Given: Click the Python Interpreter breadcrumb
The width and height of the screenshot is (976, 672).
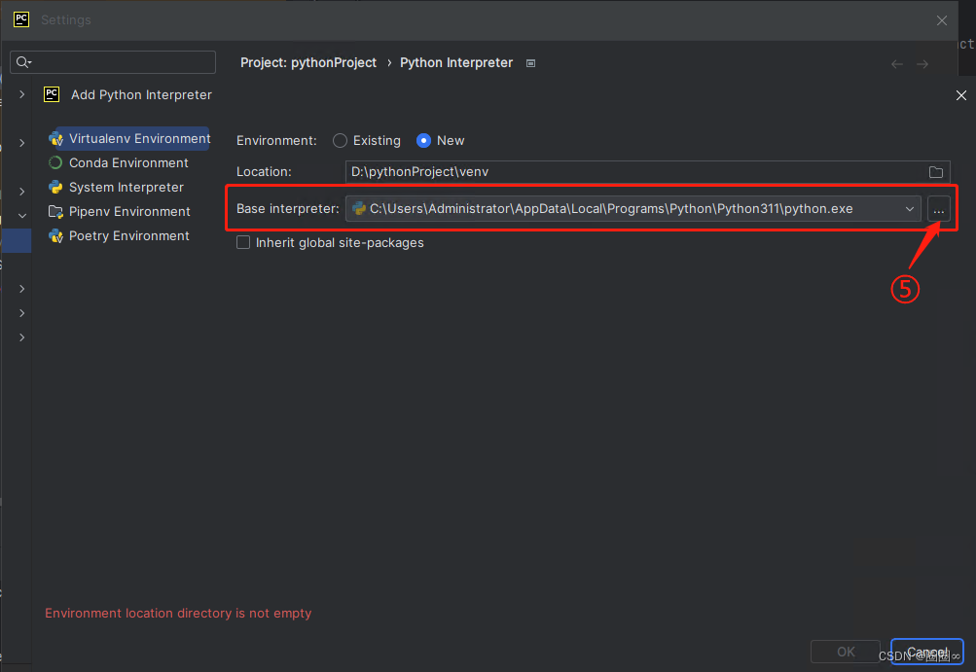Looking at the screenshot, I should (456, 63).
